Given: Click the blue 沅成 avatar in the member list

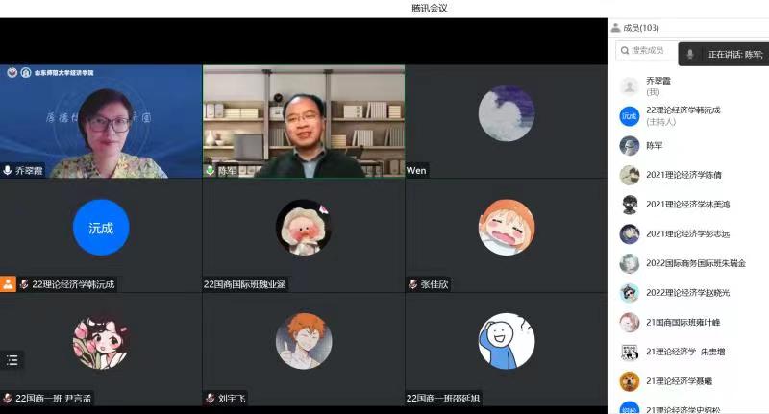Looking at the screenshot, I should point(630,116).
